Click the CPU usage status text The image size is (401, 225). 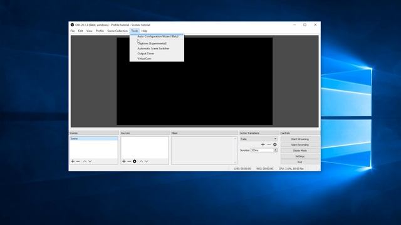(291, 169)
